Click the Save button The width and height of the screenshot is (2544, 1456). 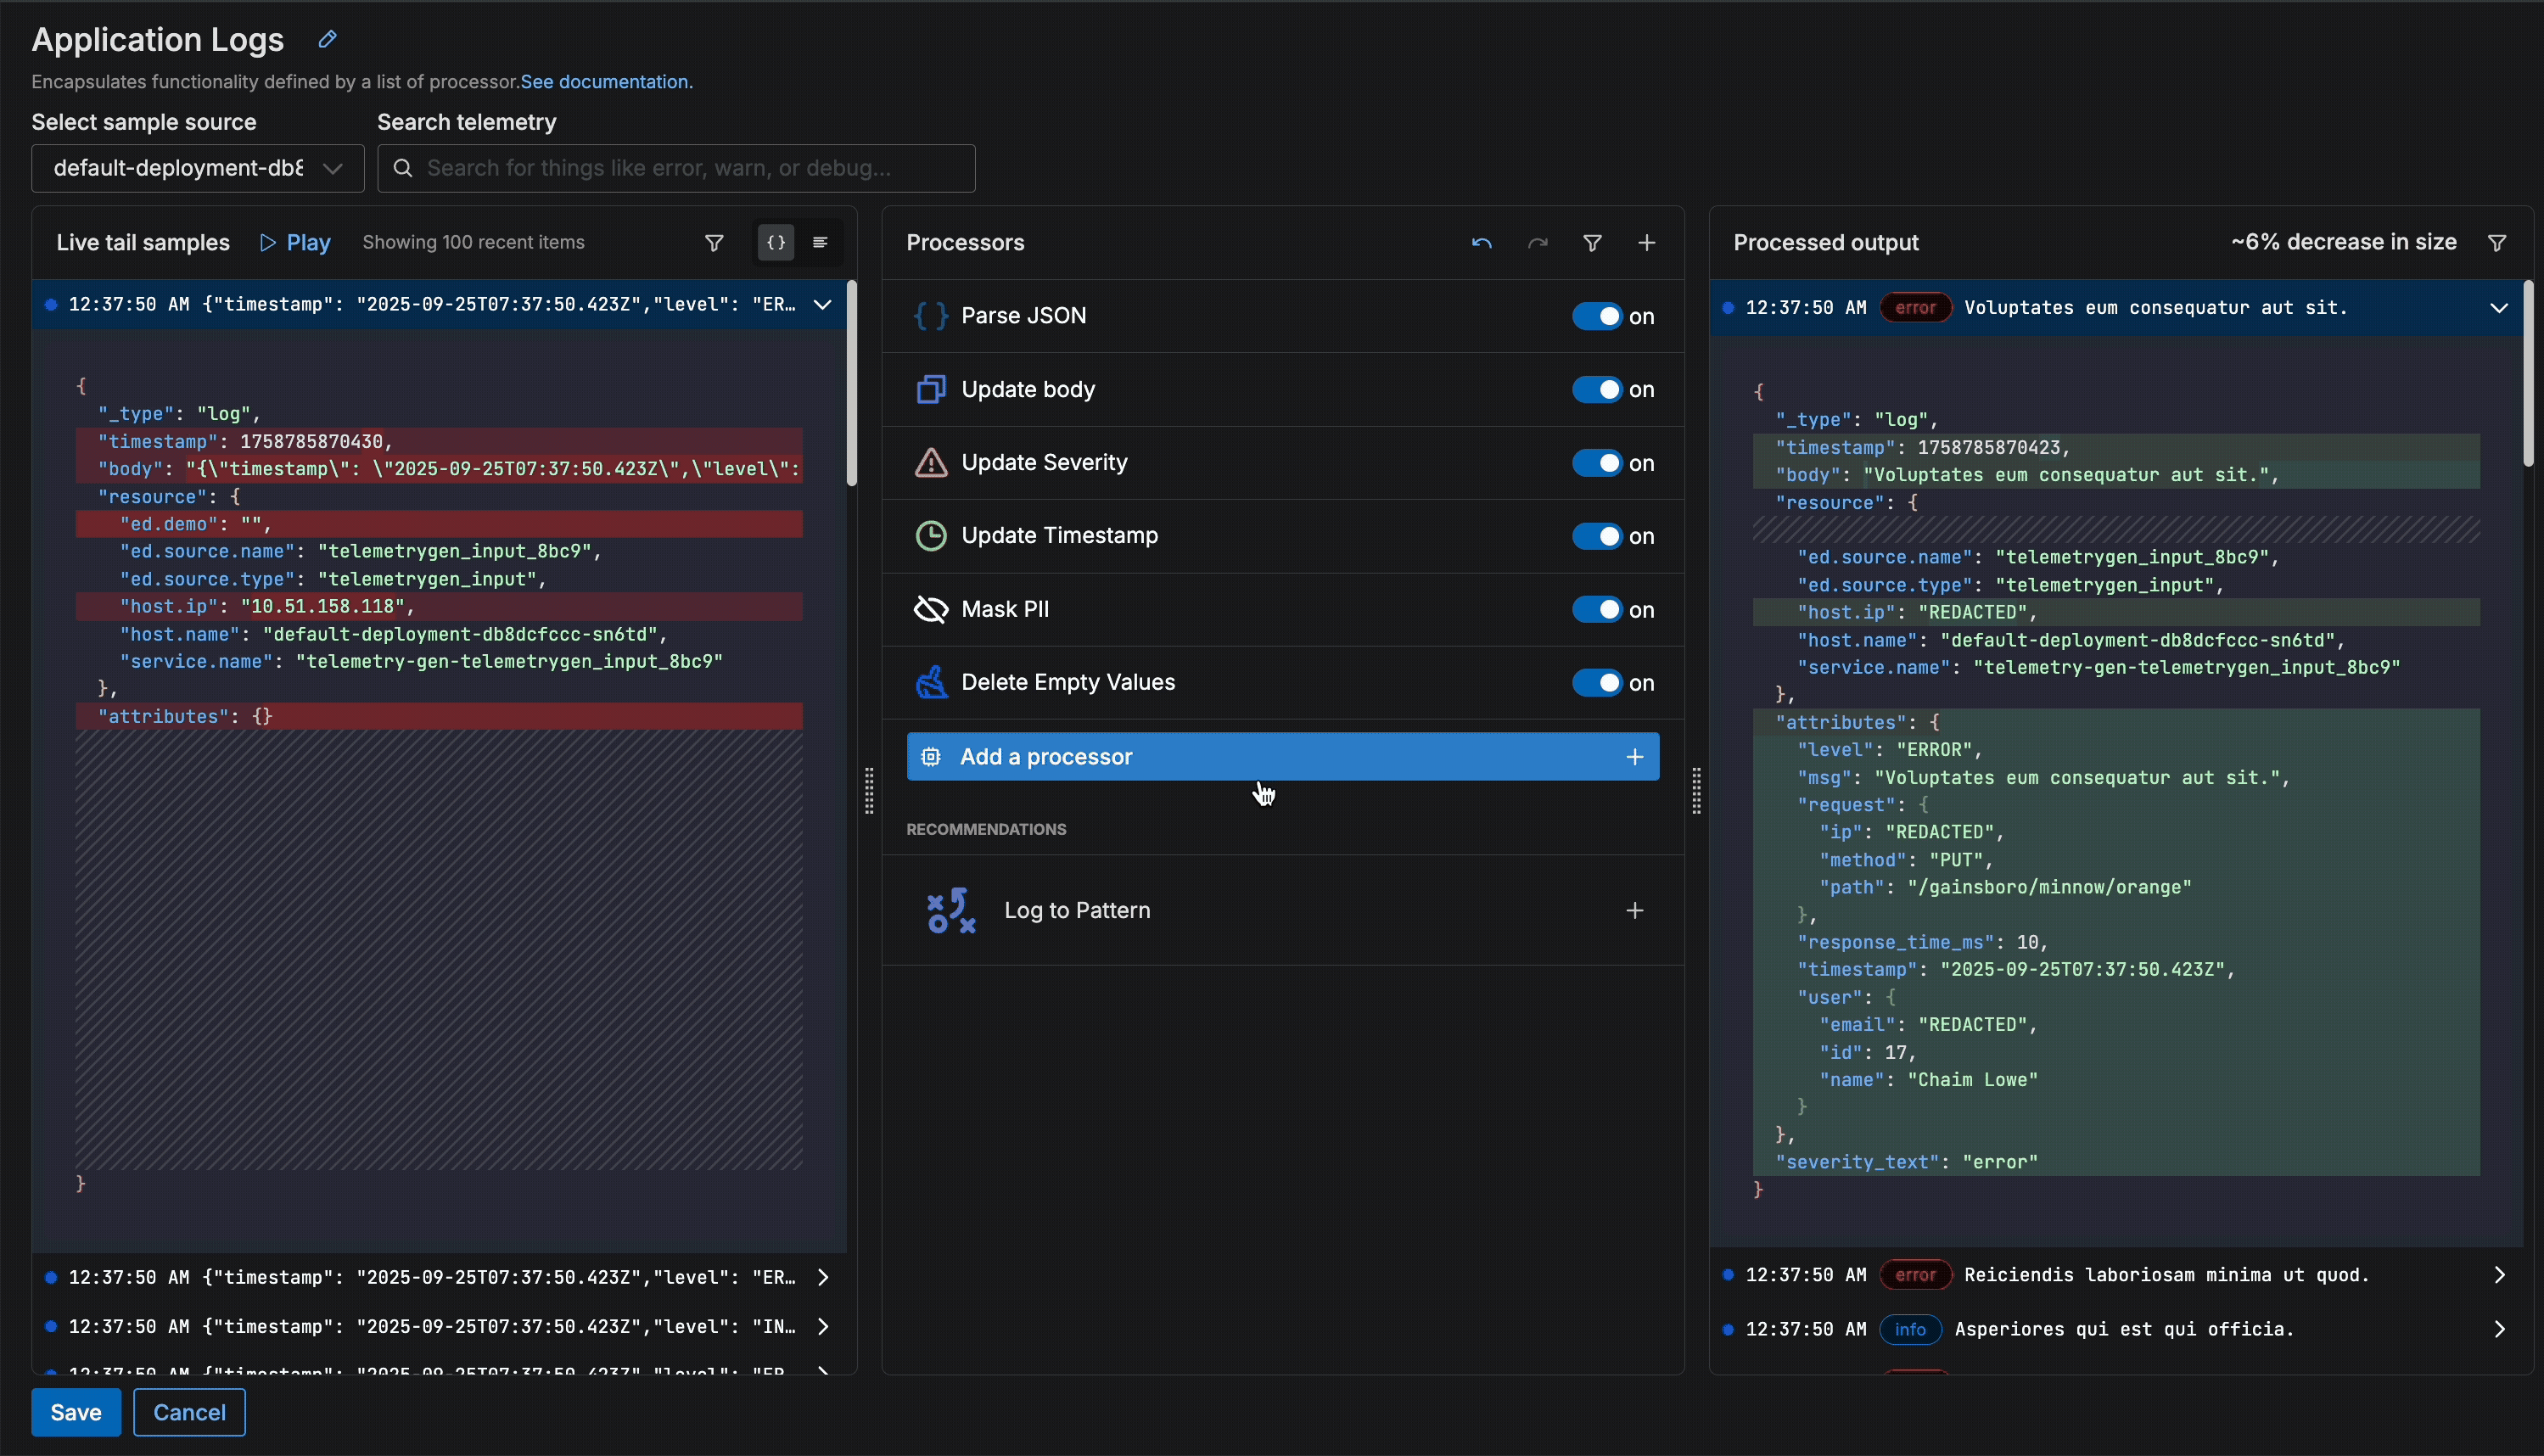pyautogui.click(x=76, y=1412)
